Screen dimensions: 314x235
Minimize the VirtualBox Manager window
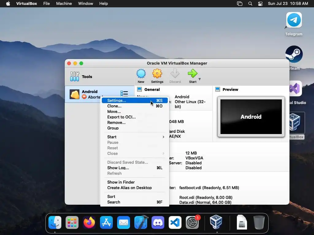click(75, 63)
